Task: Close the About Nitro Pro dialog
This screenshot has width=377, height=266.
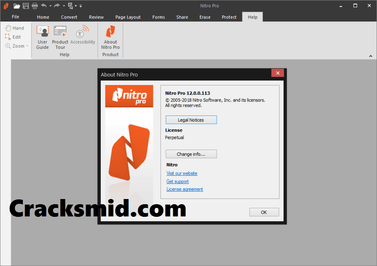Action: [278, 73]
